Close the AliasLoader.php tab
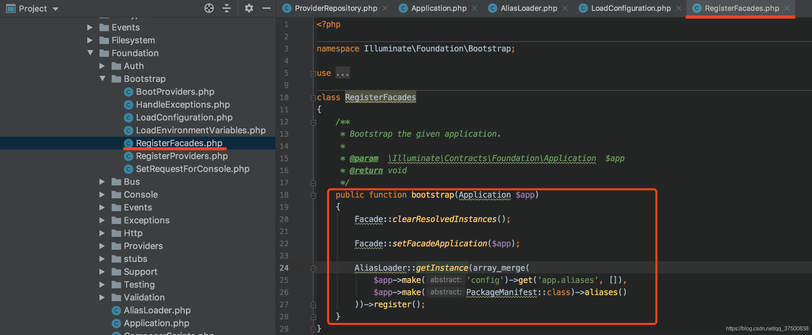 click(x=565, y=8)
